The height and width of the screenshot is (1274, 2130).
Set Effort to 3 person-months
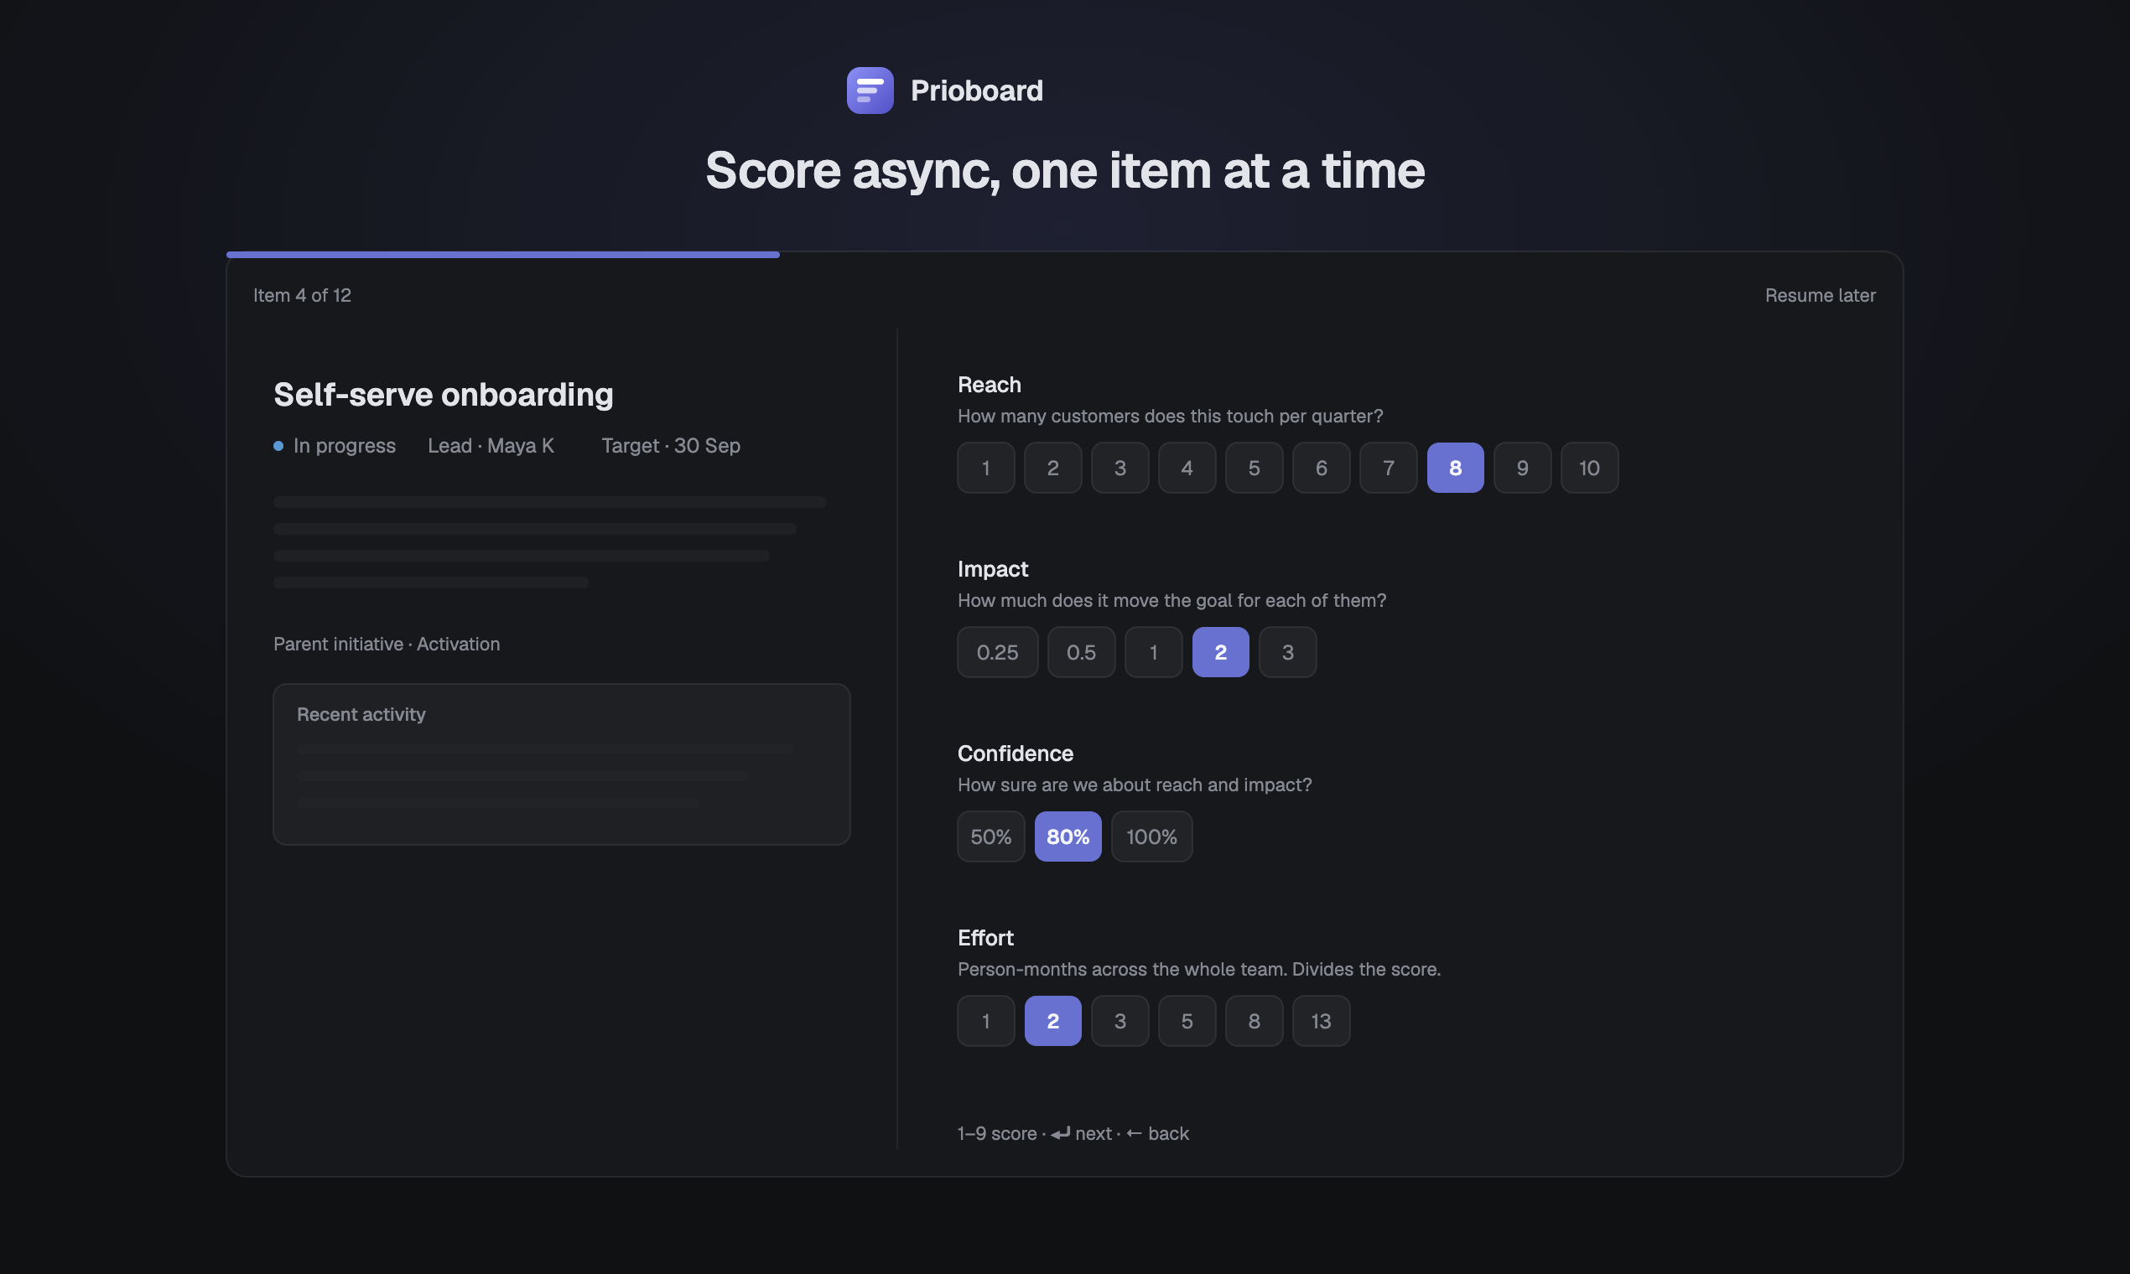point(1120,1022)
